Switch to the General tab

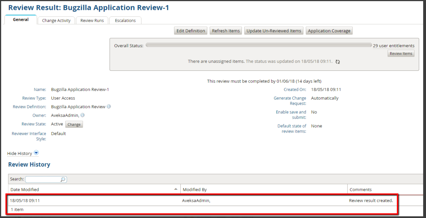pyautogui.click(x=21, y=20)
